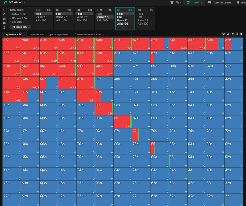
Task: Click the gamepad practice icon in sidebar
Action: [x=4, y=23]
